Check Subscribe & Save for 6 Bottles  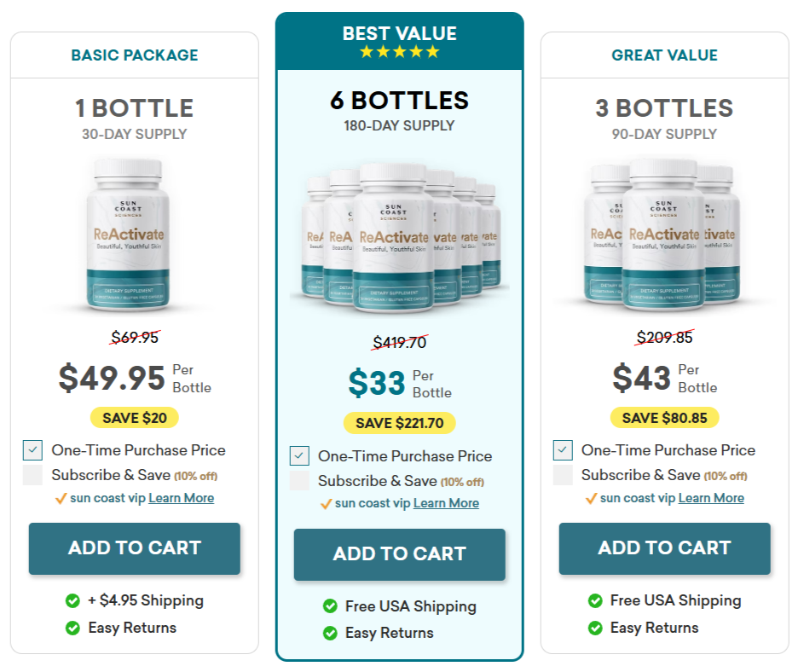click(x=299, y=481)
